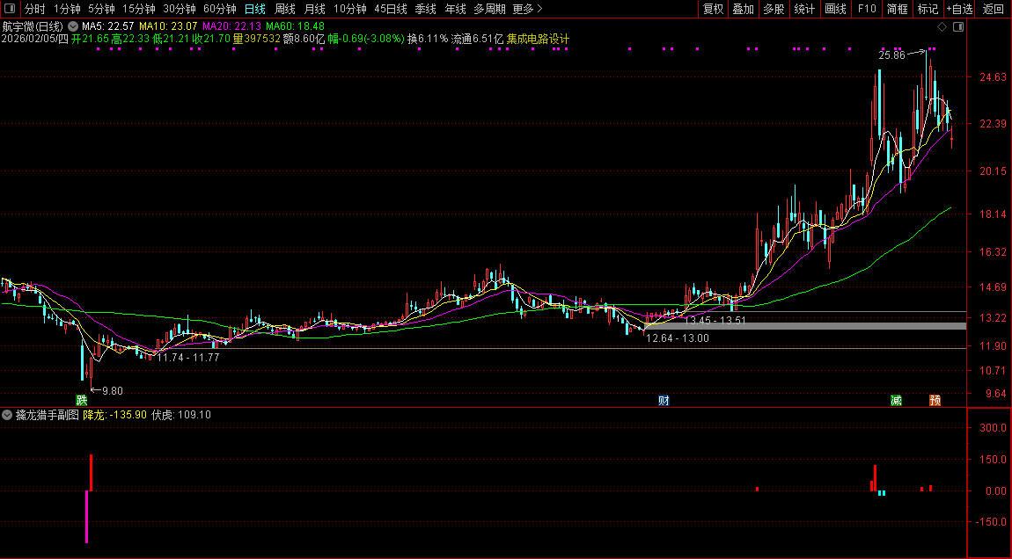Open the 叠加 overlay tool
This screenshot has height=559, width=1012.
click(x=743, y=9)
